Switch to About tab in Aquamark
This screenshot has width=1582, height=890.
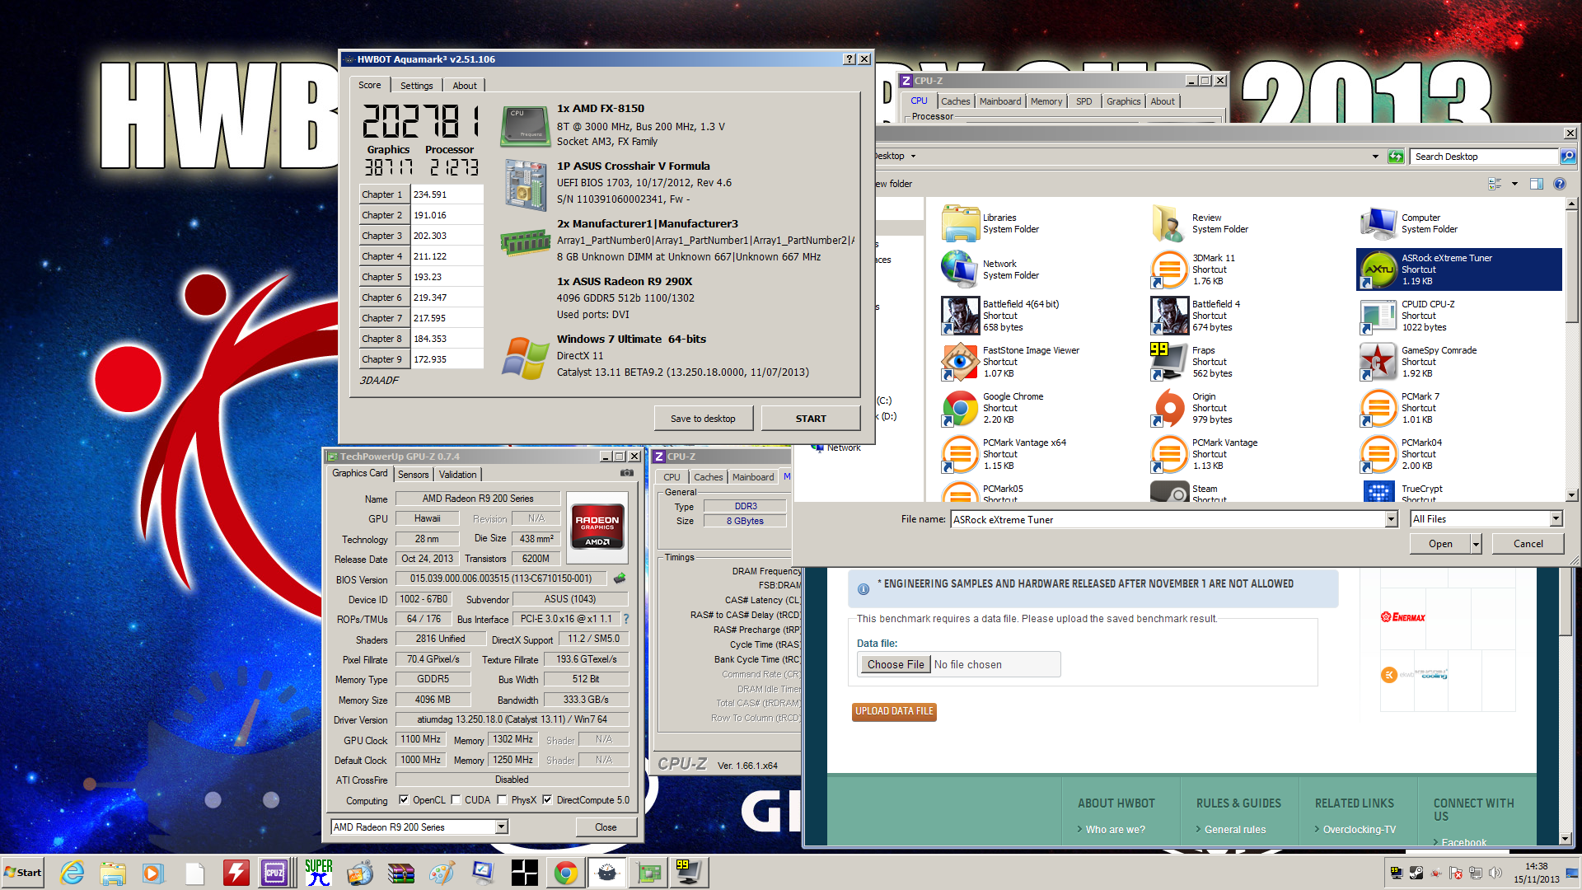click(465, 86)
